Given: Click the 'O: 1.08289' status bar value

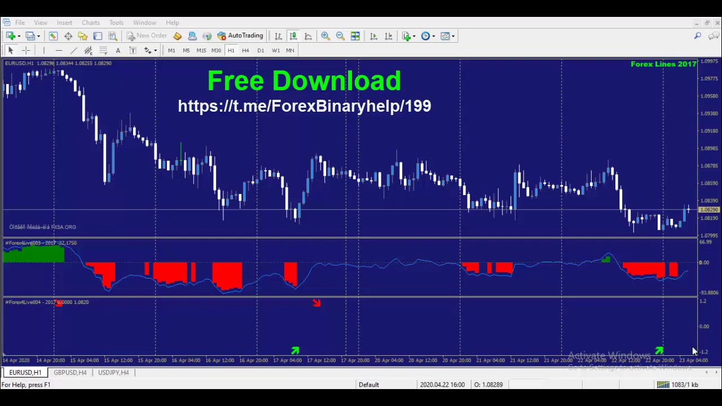Looking at the screenshot, I should (488, 385).
